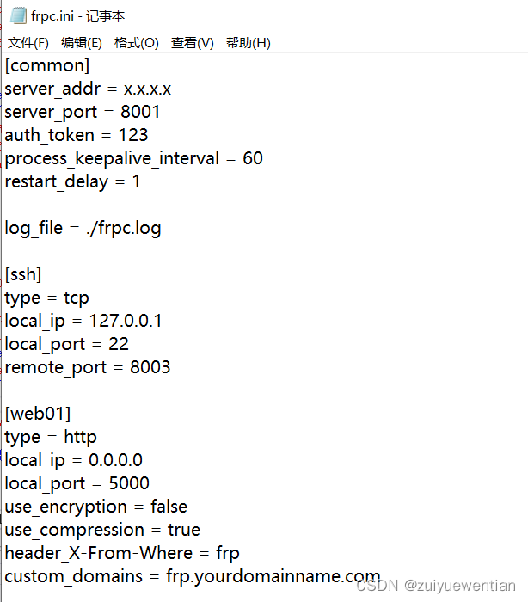Place cursor in log_file = ./frpc.log line
This screenshot has width=528, height=602.
click(x=83, y=228)
